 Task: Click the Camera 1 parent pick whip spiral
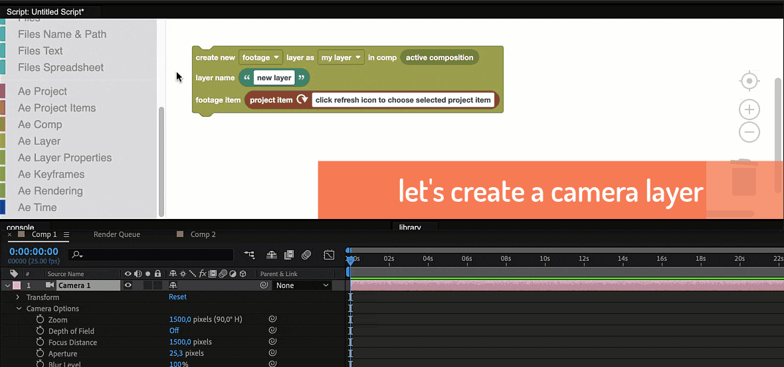pyautogui.click(x=264, y=285)
